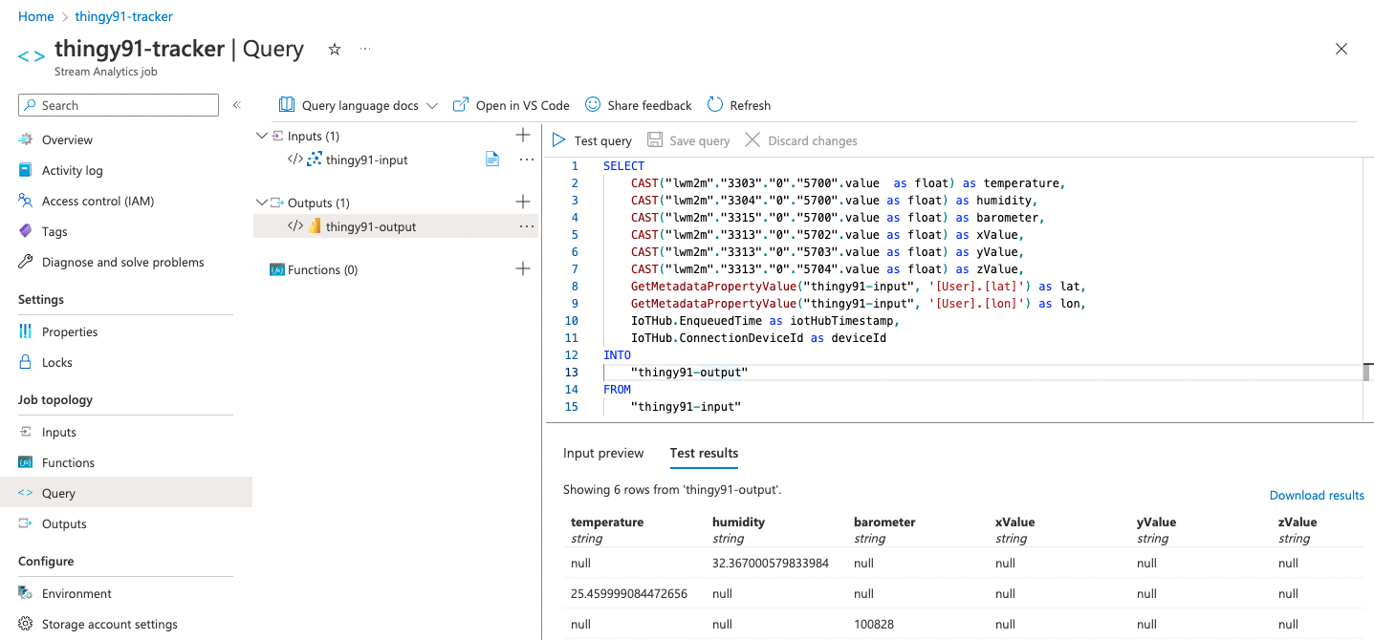Open the more options ellipsis beside the title
Image resolution: width=1374 pixels, height=640 pixels.
click(365, 48)
